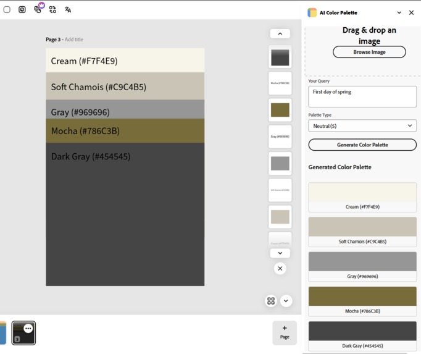Close the layer stack panel

point(280,269)
